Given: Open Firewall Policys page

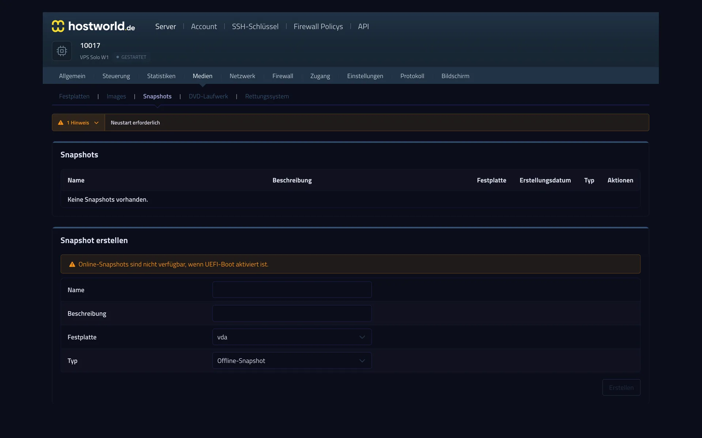Looking at the screenshot, I should [318, 26].
